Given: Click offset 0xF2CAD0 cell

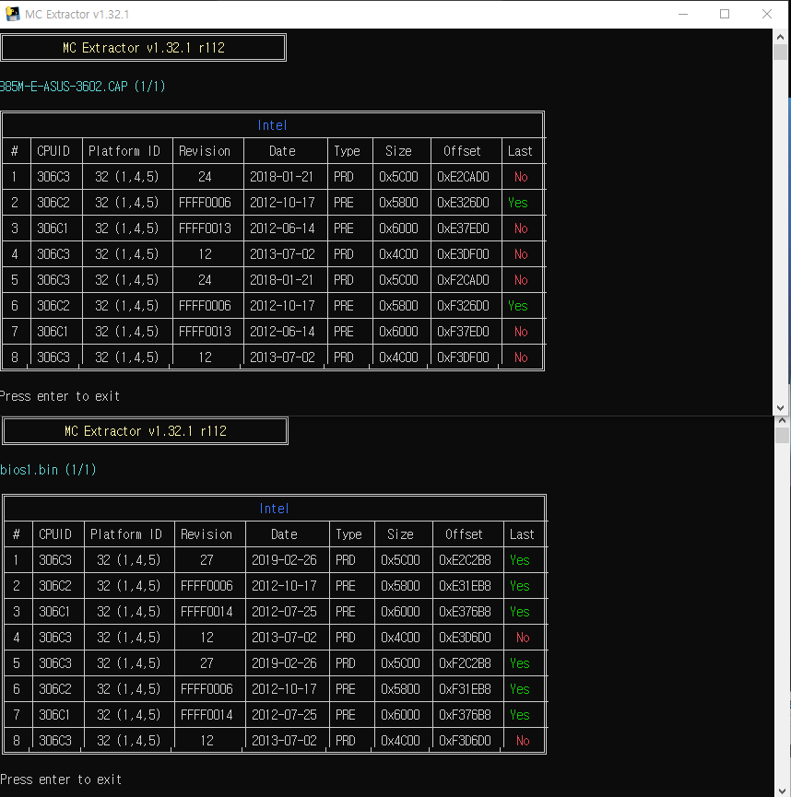Looking at the screenshot, I should 463,280.
